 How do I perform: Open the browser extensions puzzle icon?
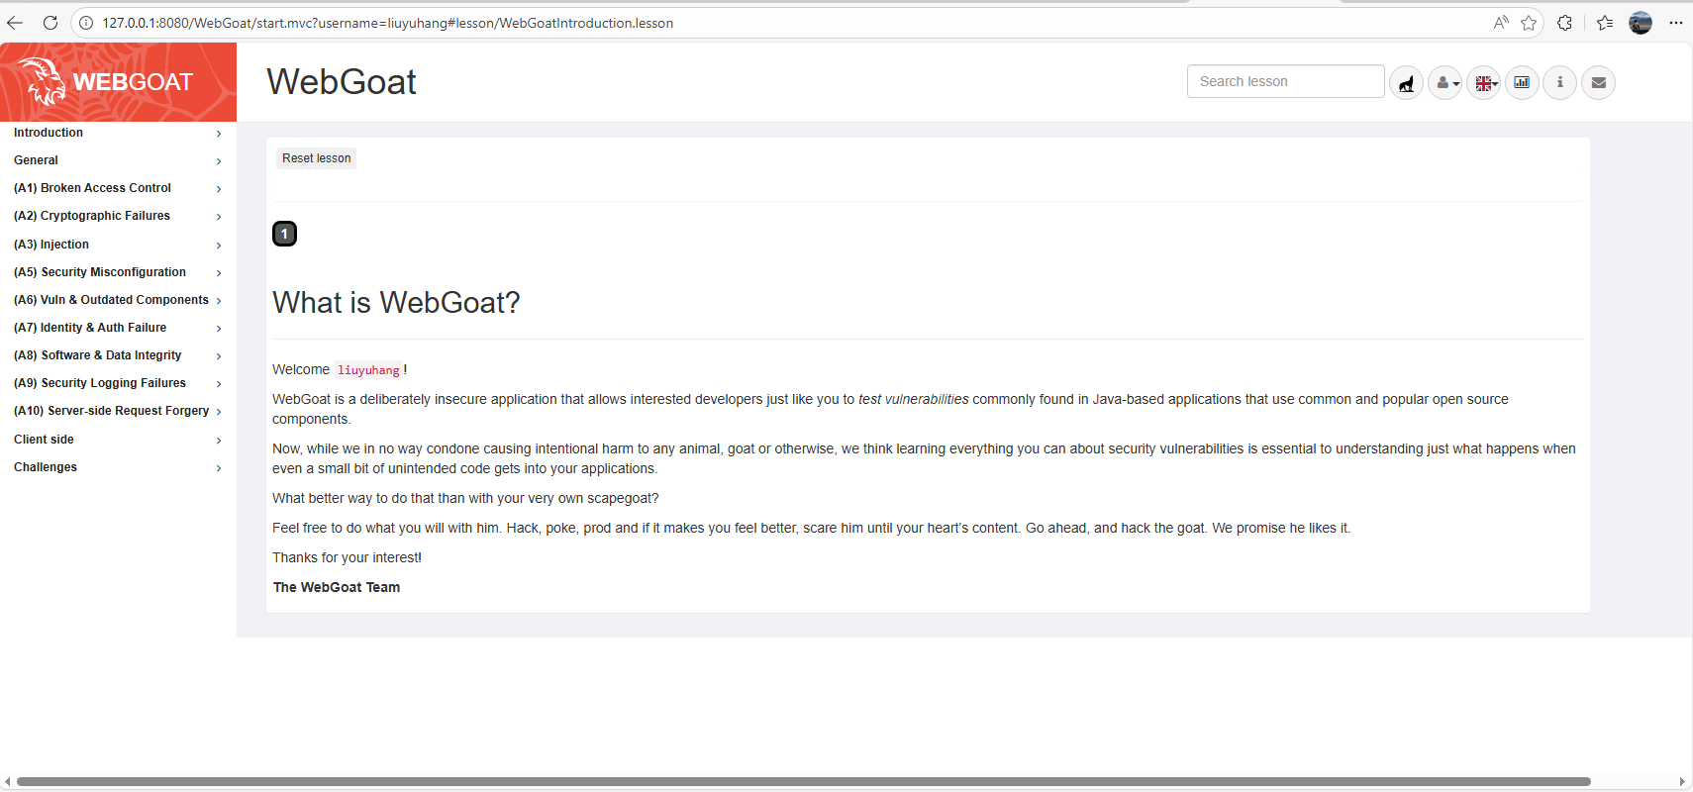(x=1564, y=23)
